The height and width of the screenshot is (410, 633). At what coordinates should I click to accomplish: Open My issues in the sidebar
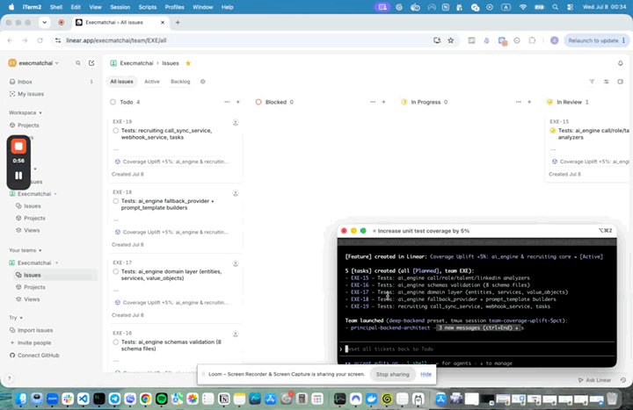coord(52,94)
